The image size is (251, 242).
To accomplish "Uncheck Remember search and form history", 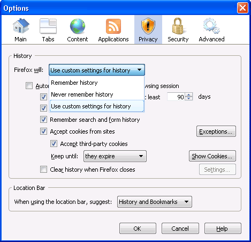I will (x=43, y=120).
